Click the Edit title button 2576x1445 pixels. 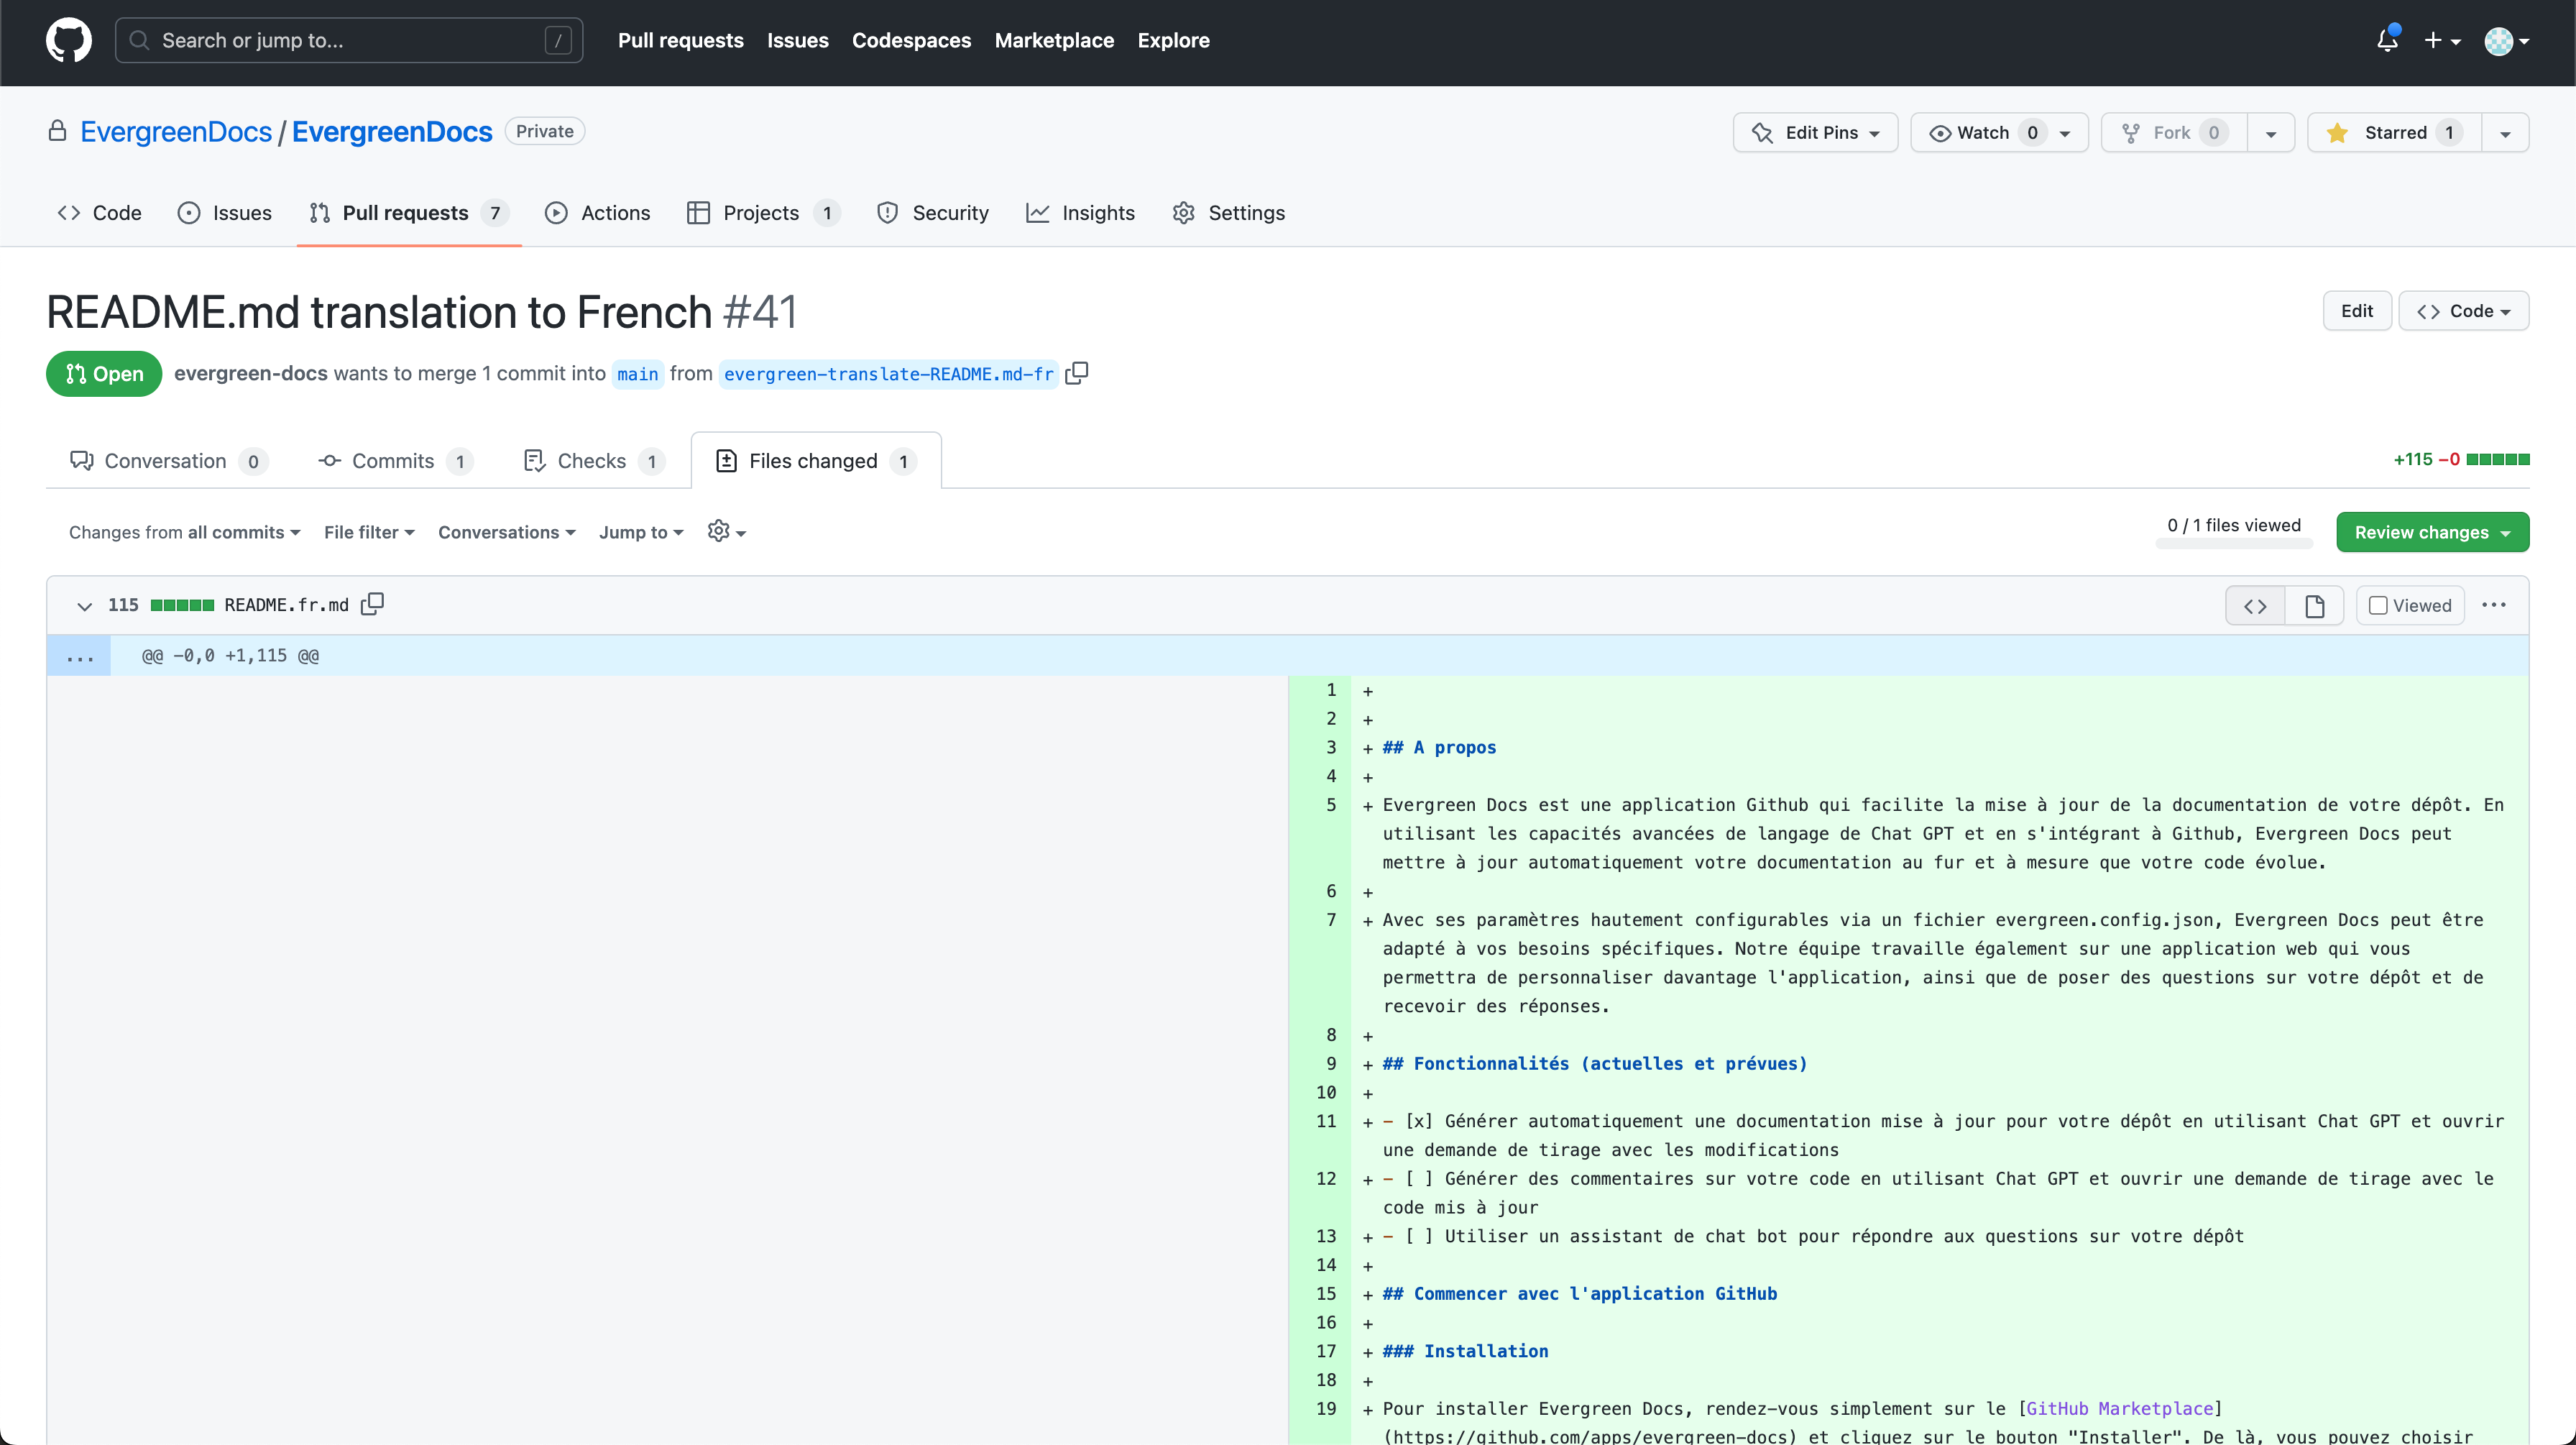[2356, 311]
